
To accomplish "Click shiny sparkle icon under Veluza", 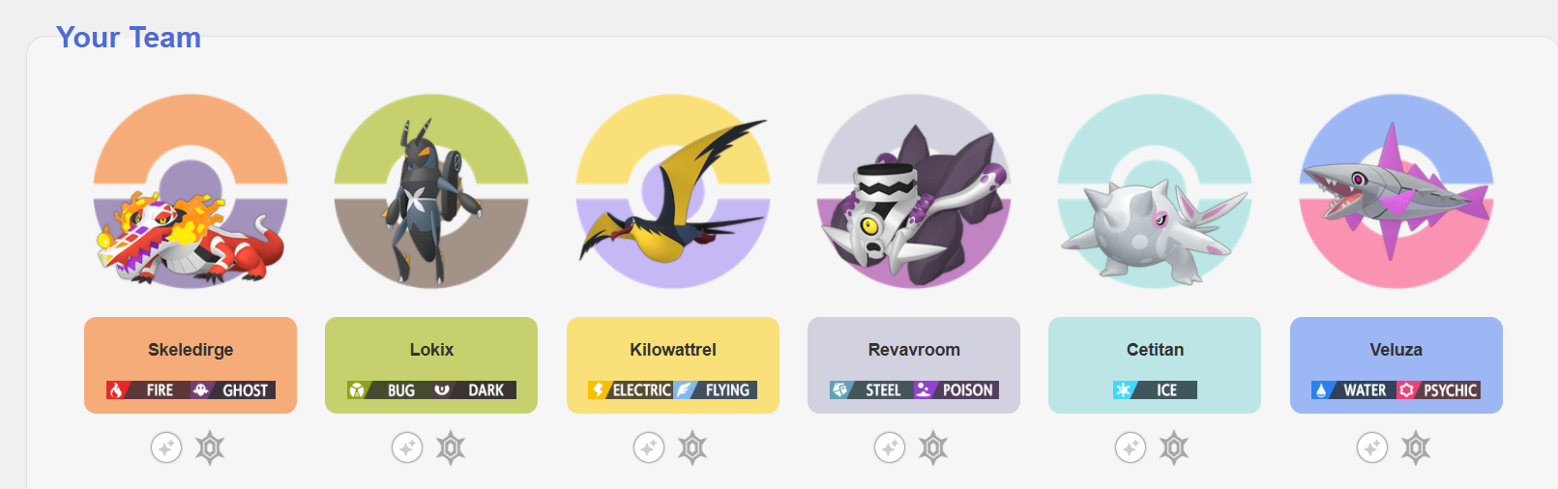I will (1372, 447).
